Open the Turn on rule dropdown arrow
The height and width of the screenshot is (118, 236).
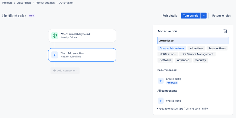point(204,16)
